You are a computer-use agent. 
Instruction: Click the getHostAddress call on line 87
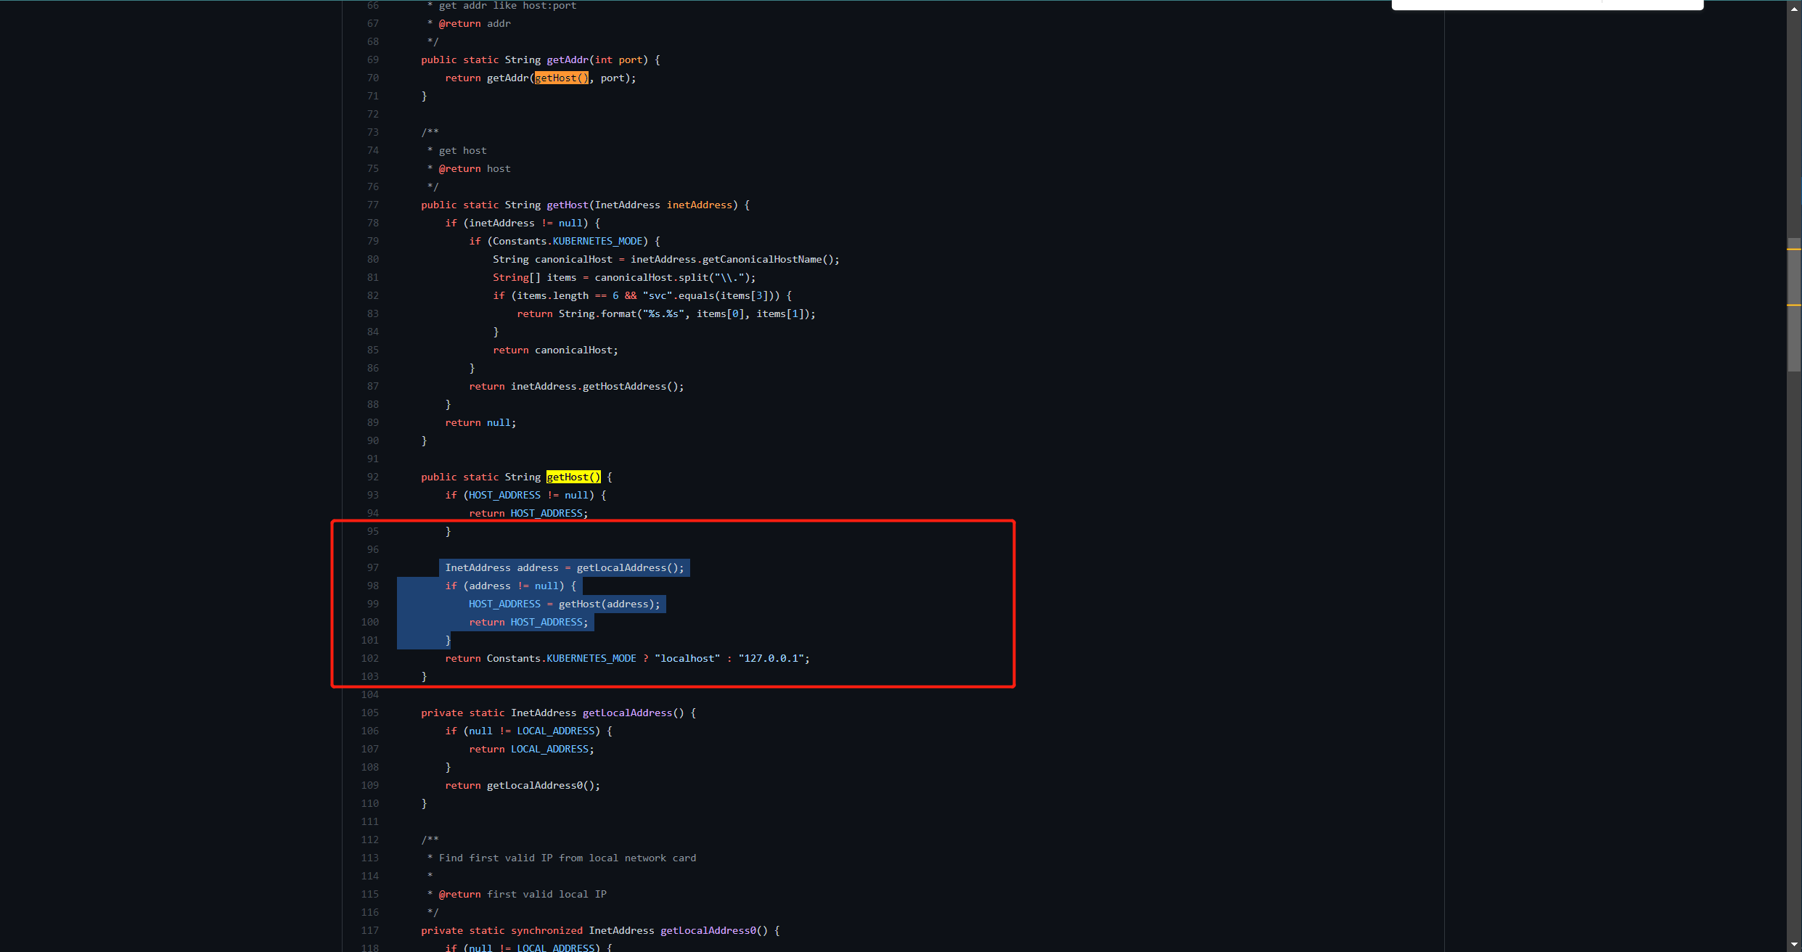623,386
